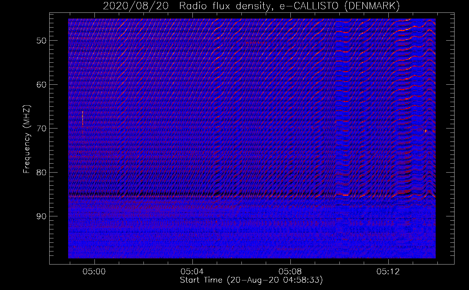The image size is (469, 290).
Task: Click the 05:12 time tick label
Action: click(388, 271)
